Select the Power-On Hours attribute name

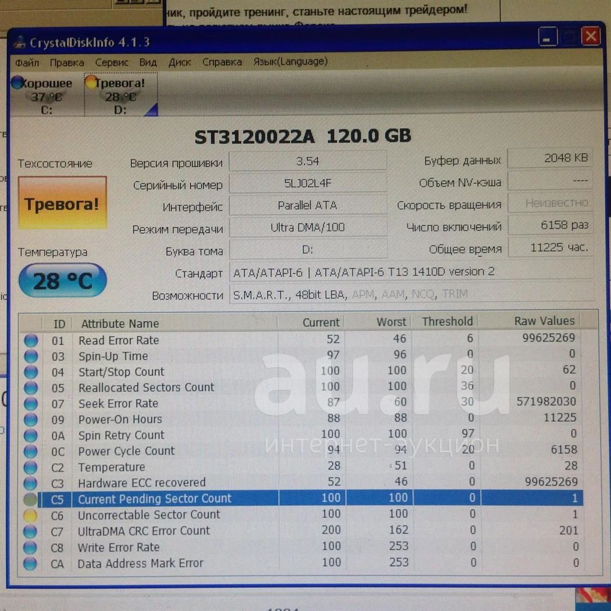point(120,420)
